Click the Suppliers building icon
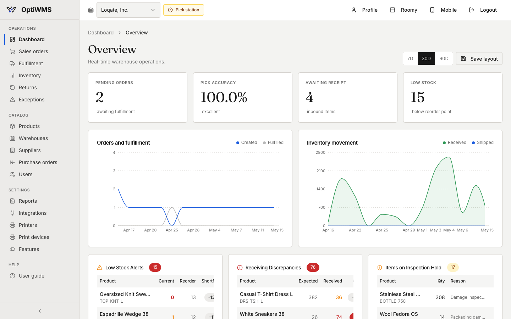The height and width of the screenshot is (319, 511). pos(12,150)
